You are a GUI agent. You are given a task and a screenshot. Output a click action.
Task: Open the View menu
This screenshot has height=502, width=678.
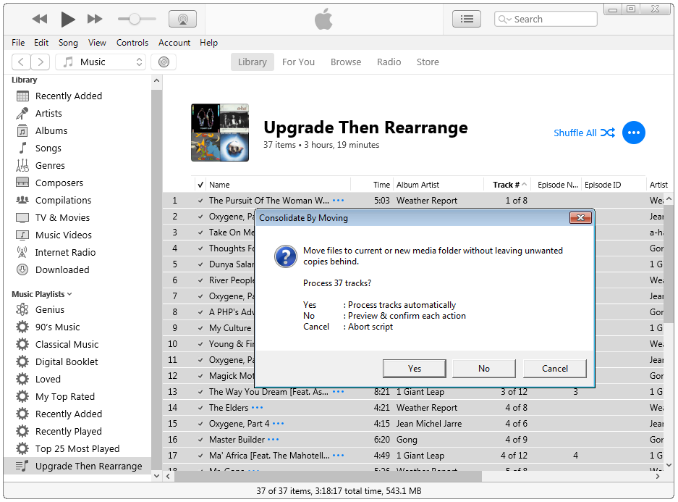pyautogui.click(x=97, y=43)
